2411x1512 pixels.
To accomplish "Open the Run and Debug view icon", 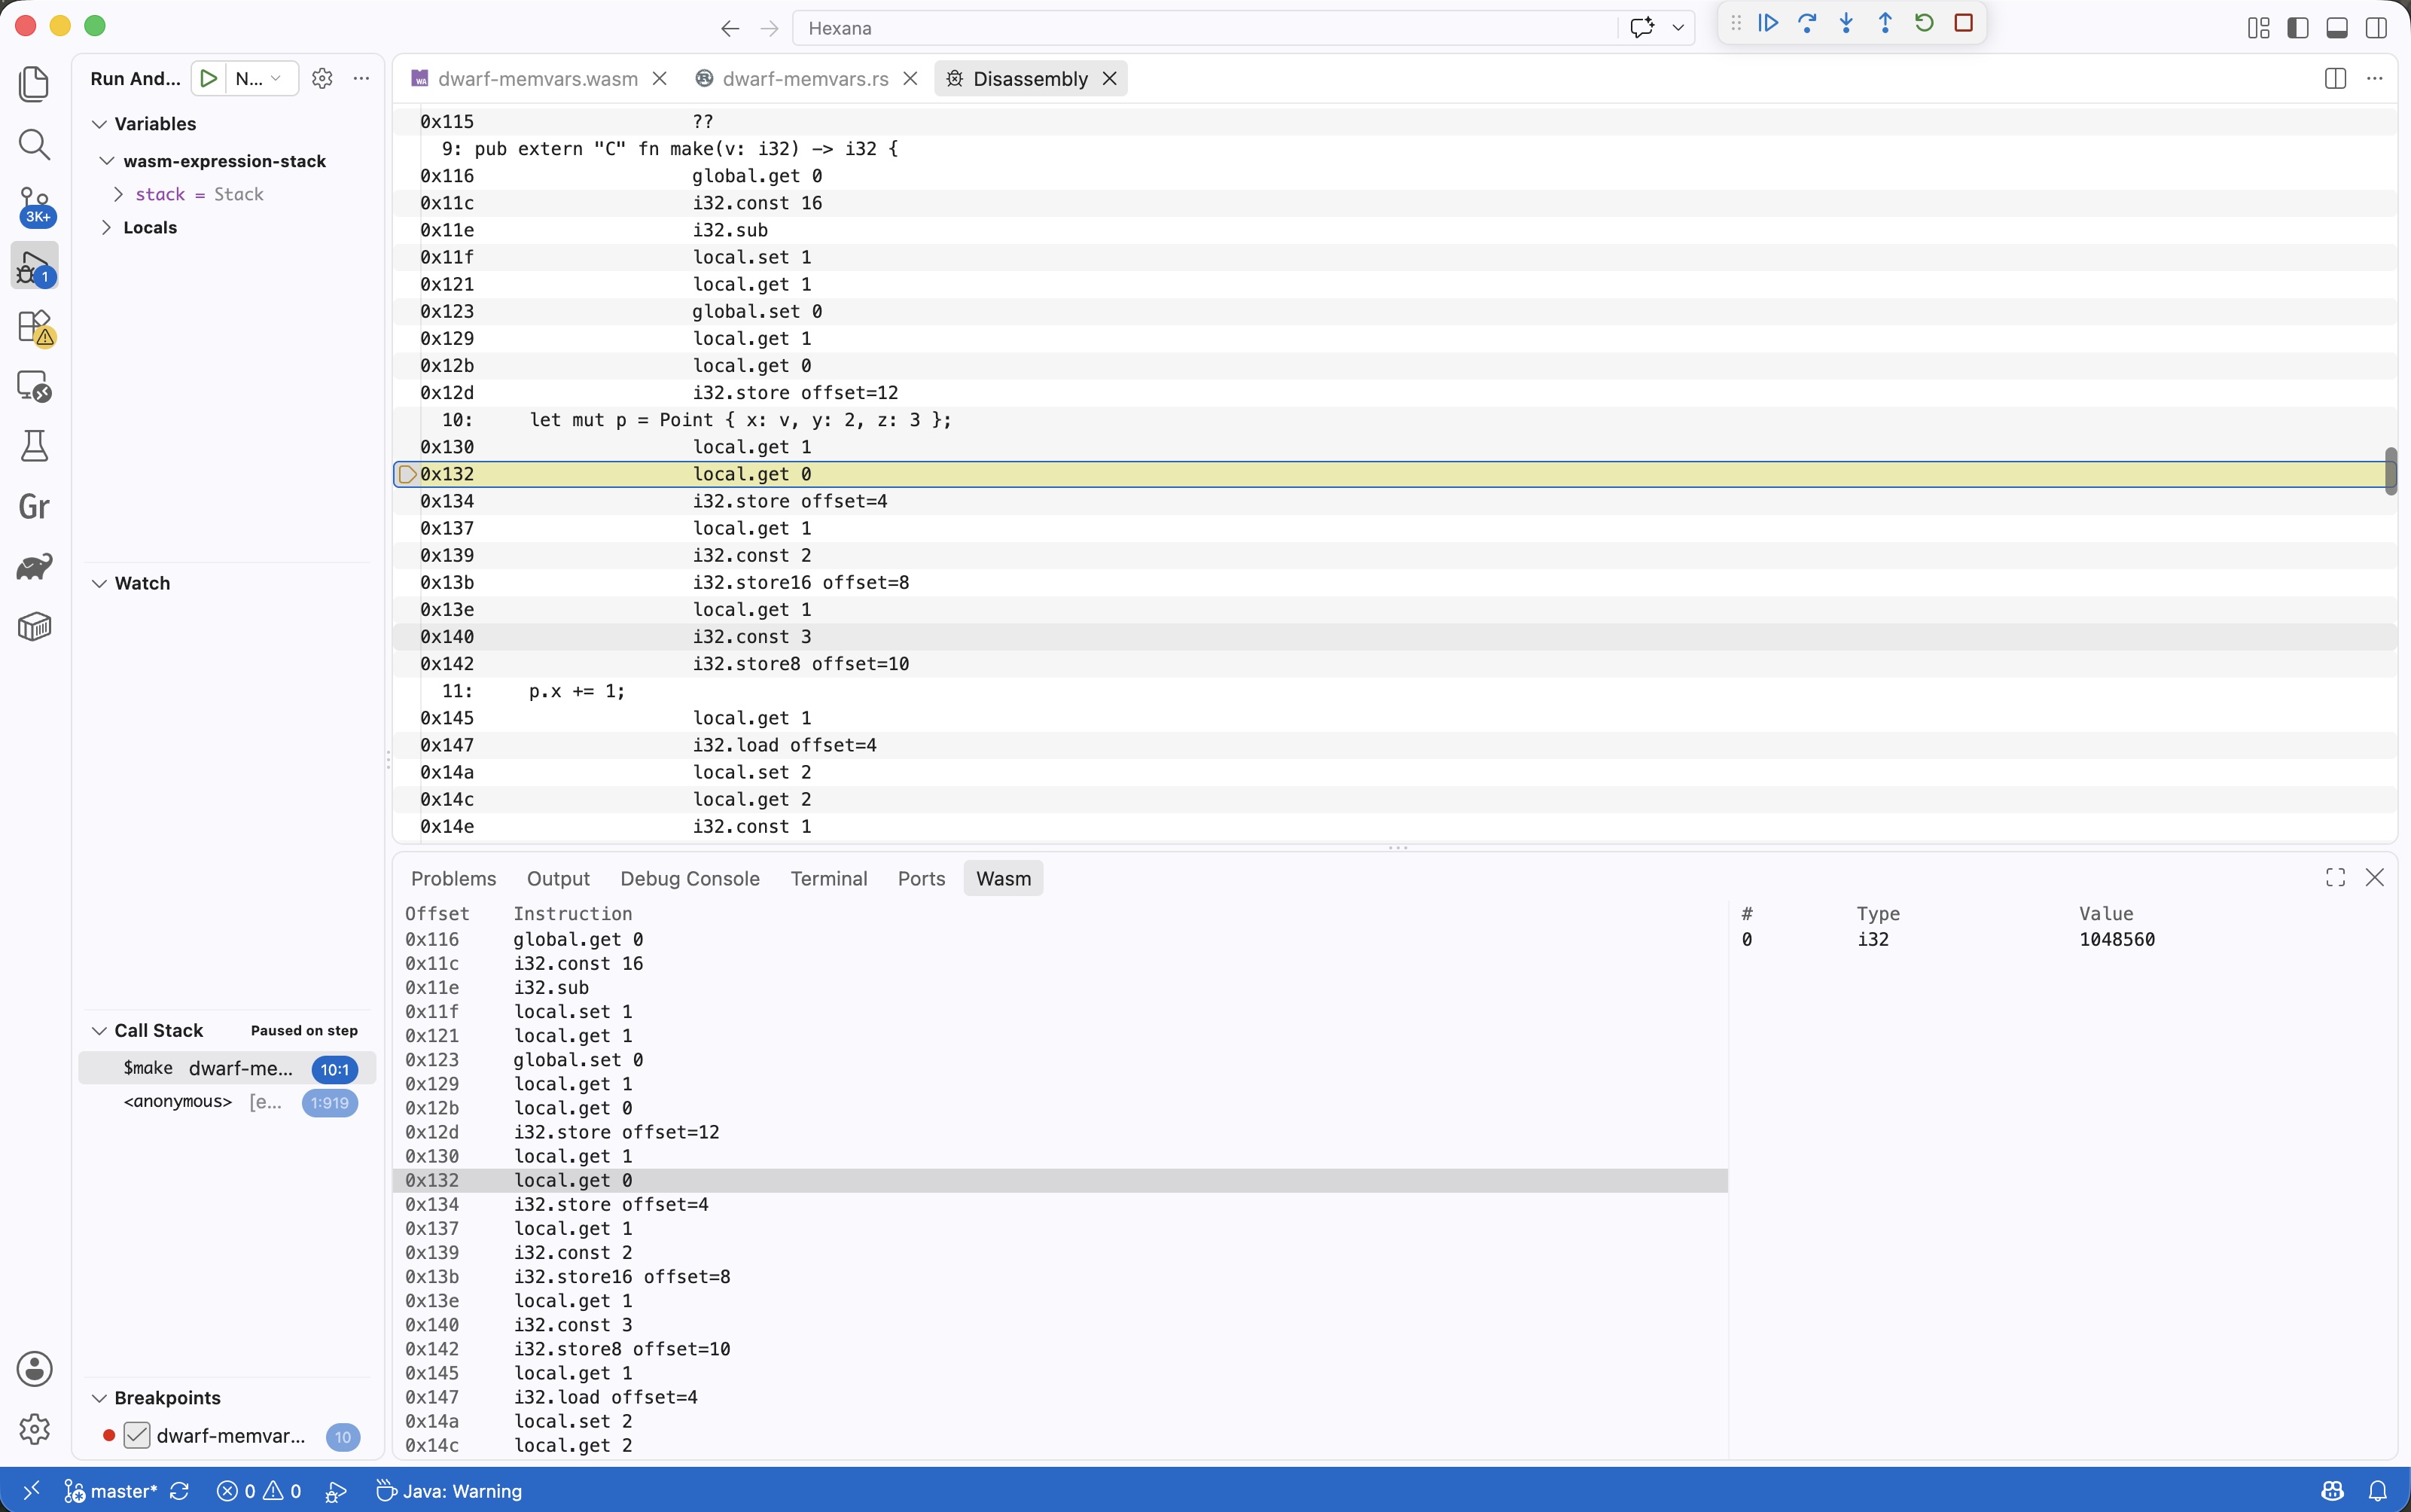I will [35, 266].
